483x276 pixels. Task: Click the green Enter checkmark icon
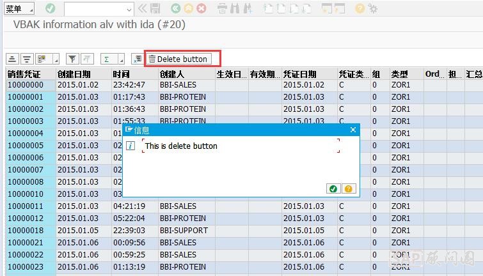point(51,8)
